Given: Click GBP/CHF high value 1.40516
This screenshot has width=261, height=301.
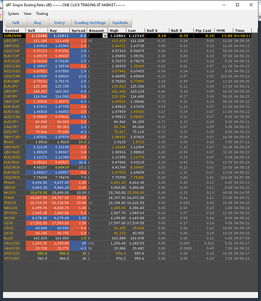Looking at the screenshot, I should click(x=117, y=102).
